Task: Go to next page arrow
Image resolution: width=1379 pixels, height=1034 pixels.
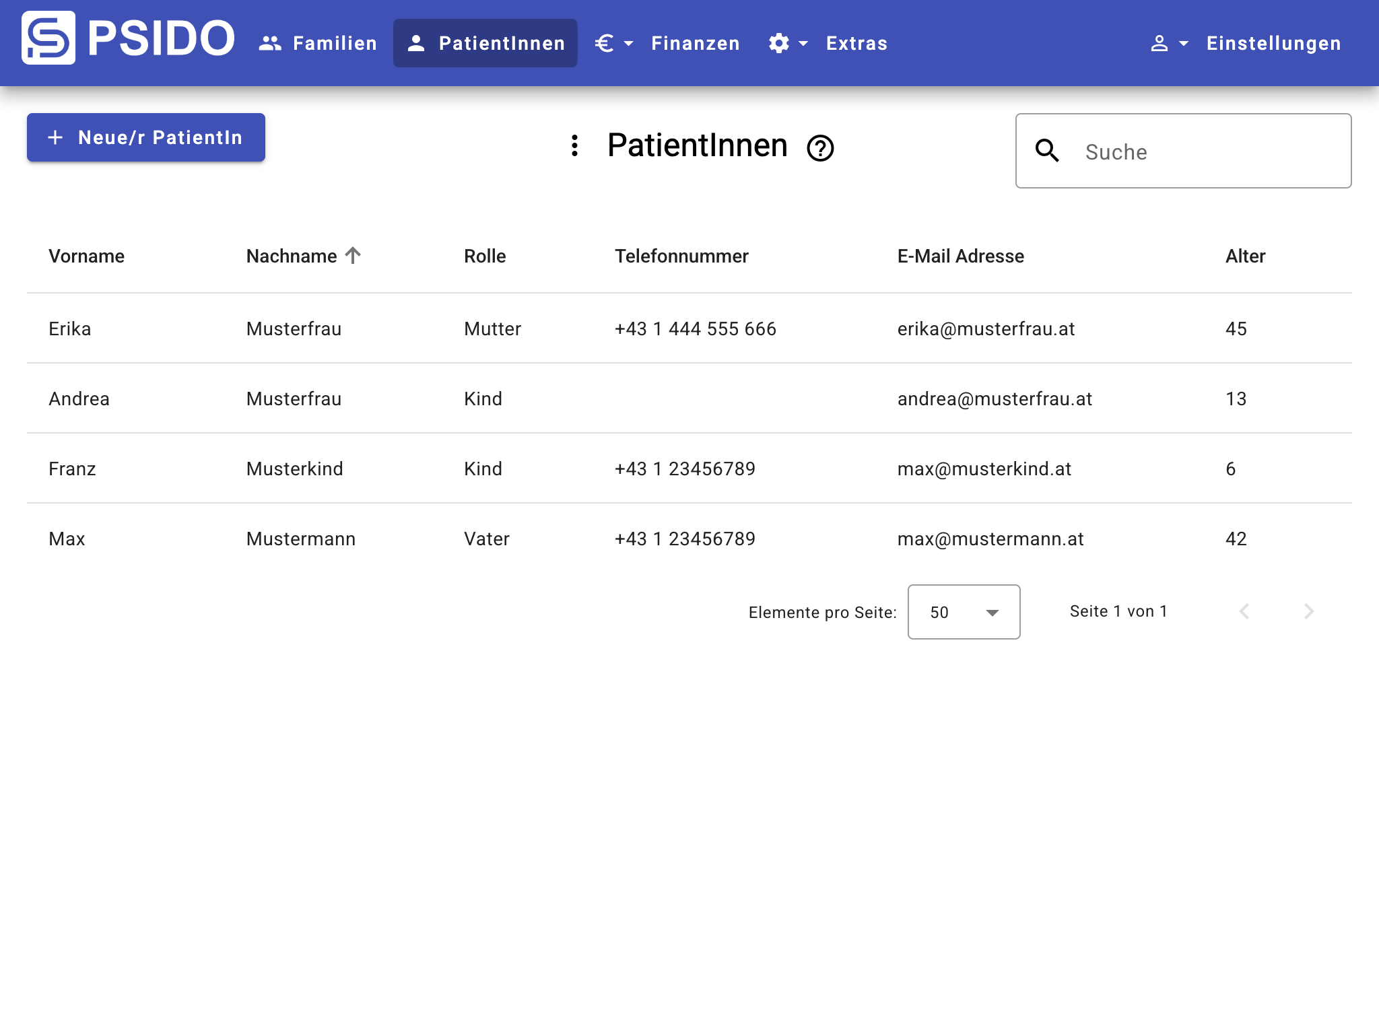Action: [x=1309, y=611]
